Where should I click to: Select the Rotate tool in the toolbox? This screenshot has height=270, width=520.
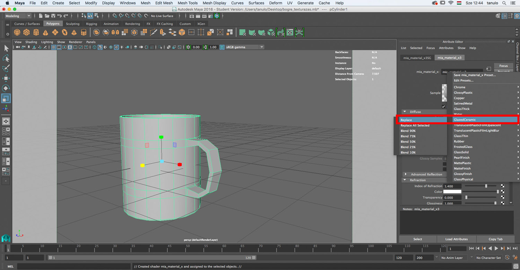point(6,89)
